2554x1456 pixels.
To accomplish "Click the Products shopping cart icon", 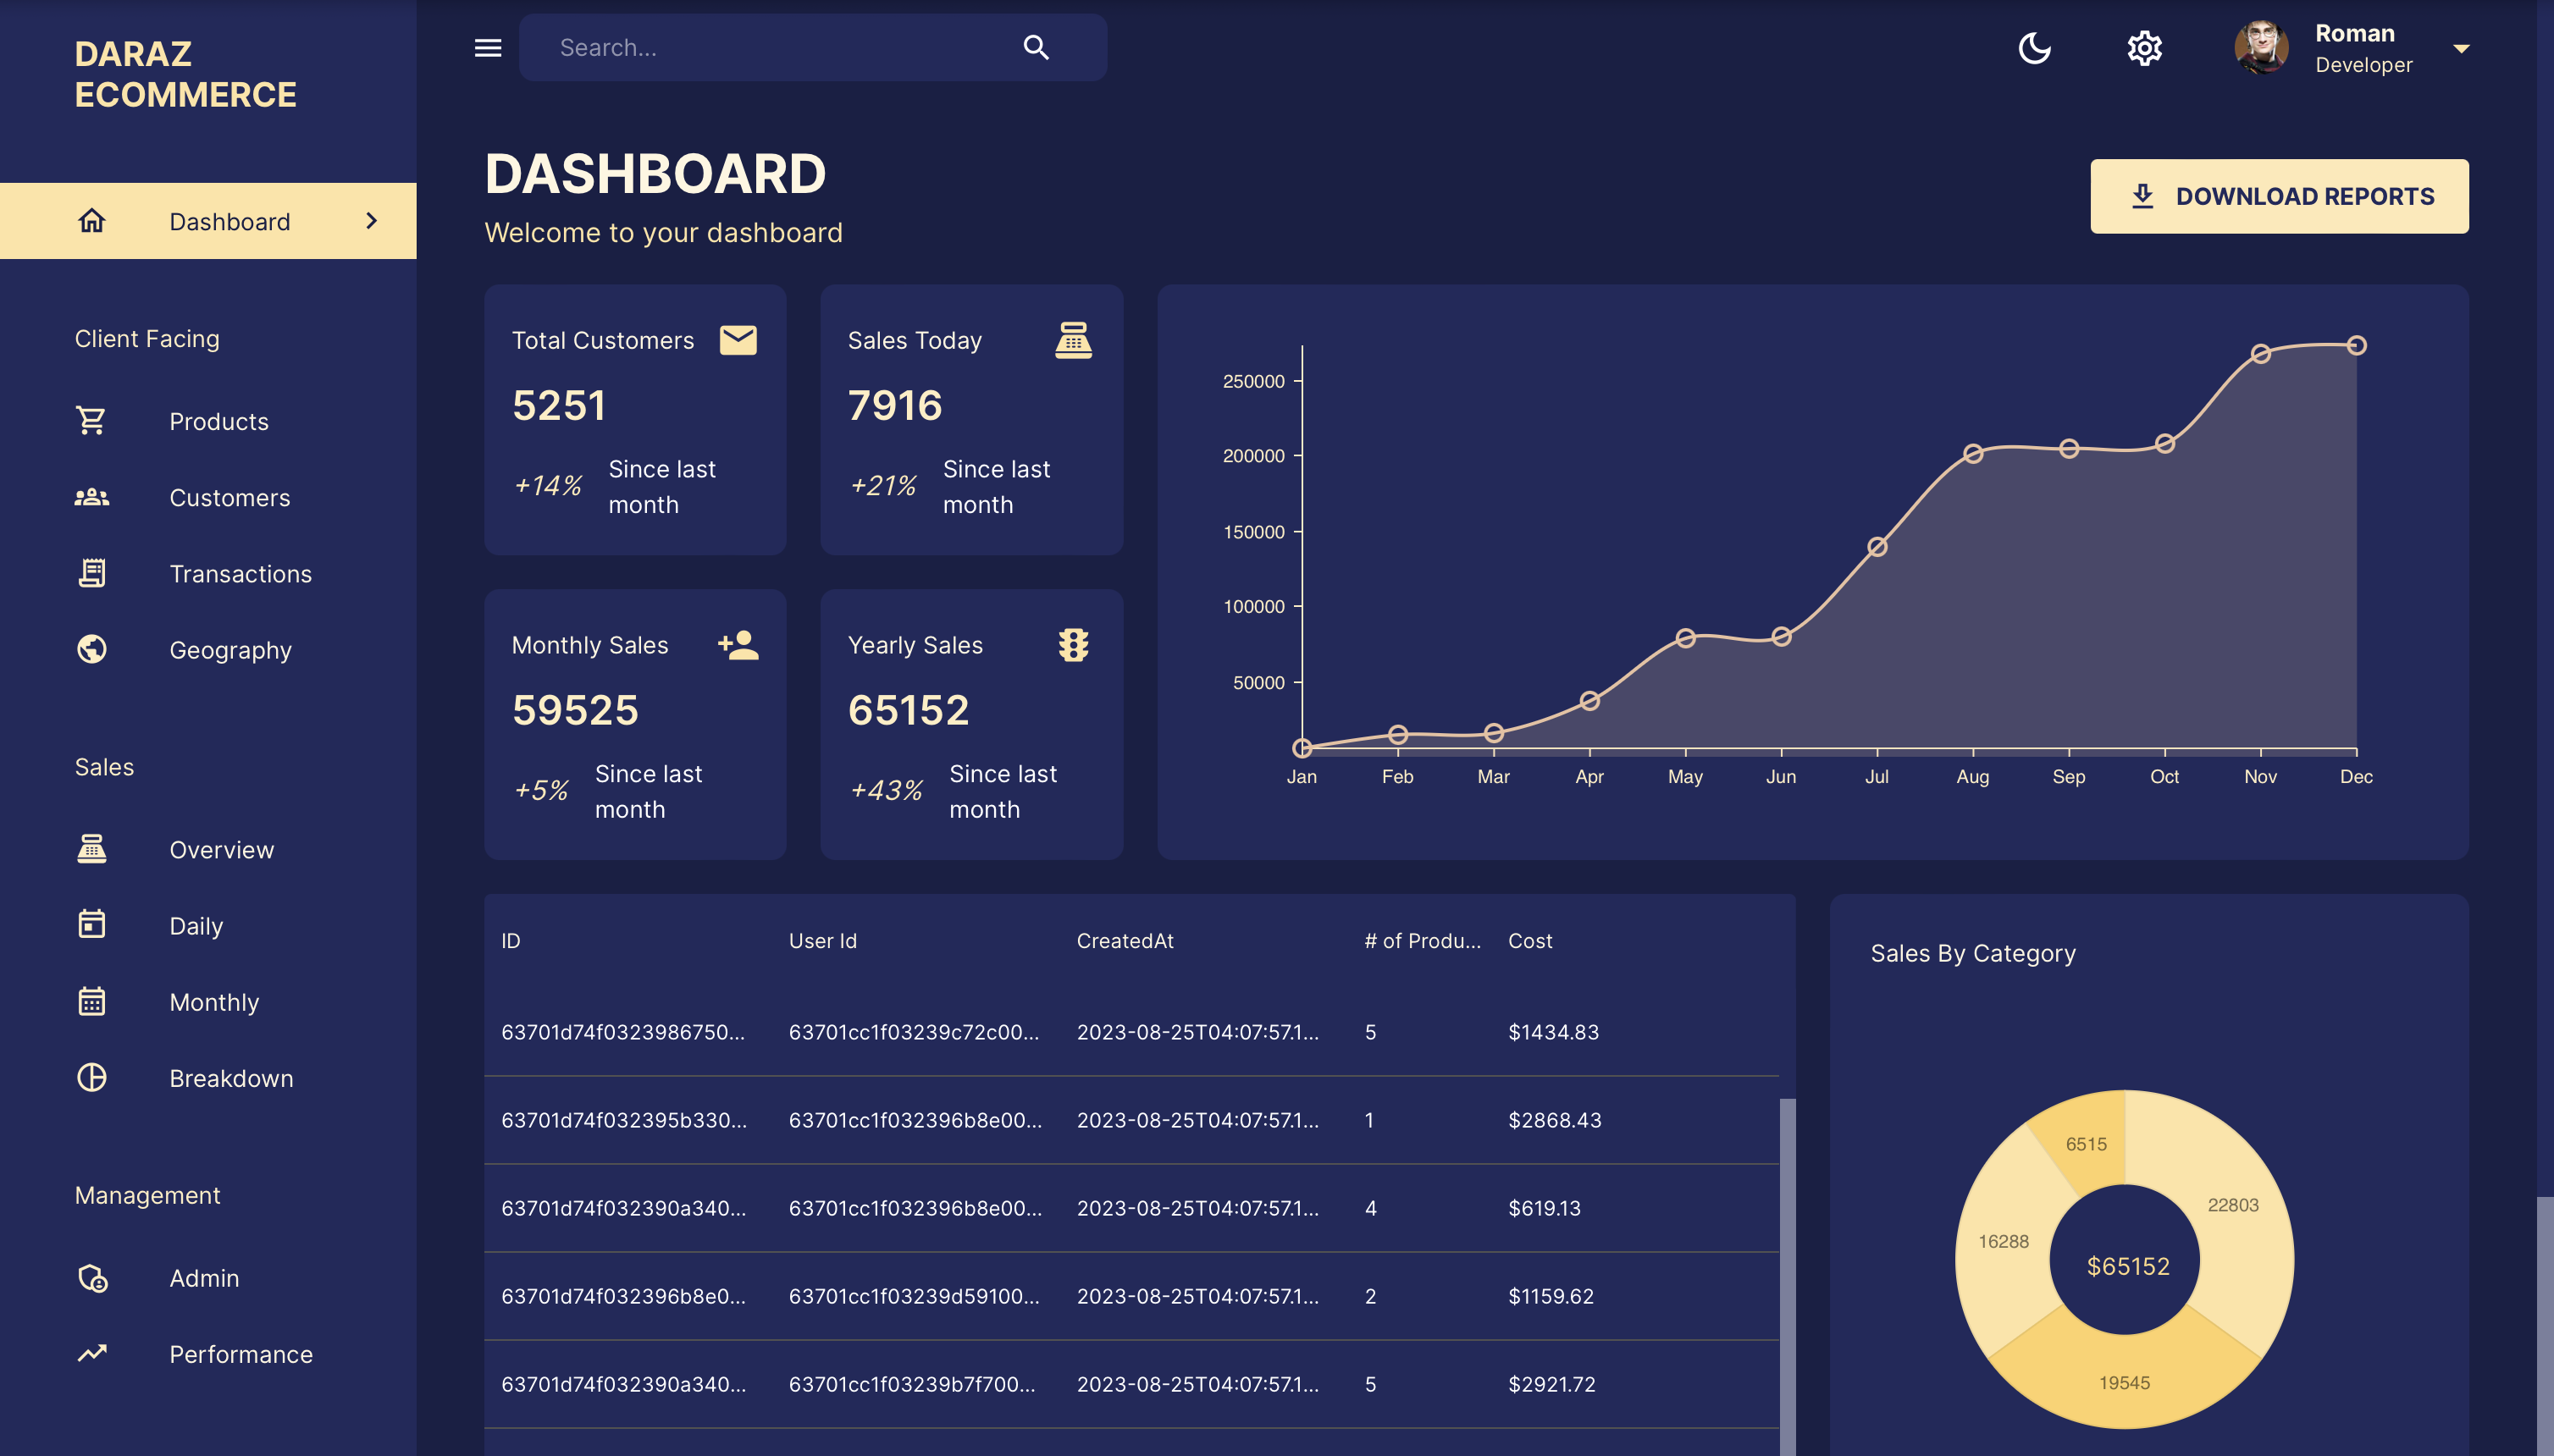I will pos(91,420).
